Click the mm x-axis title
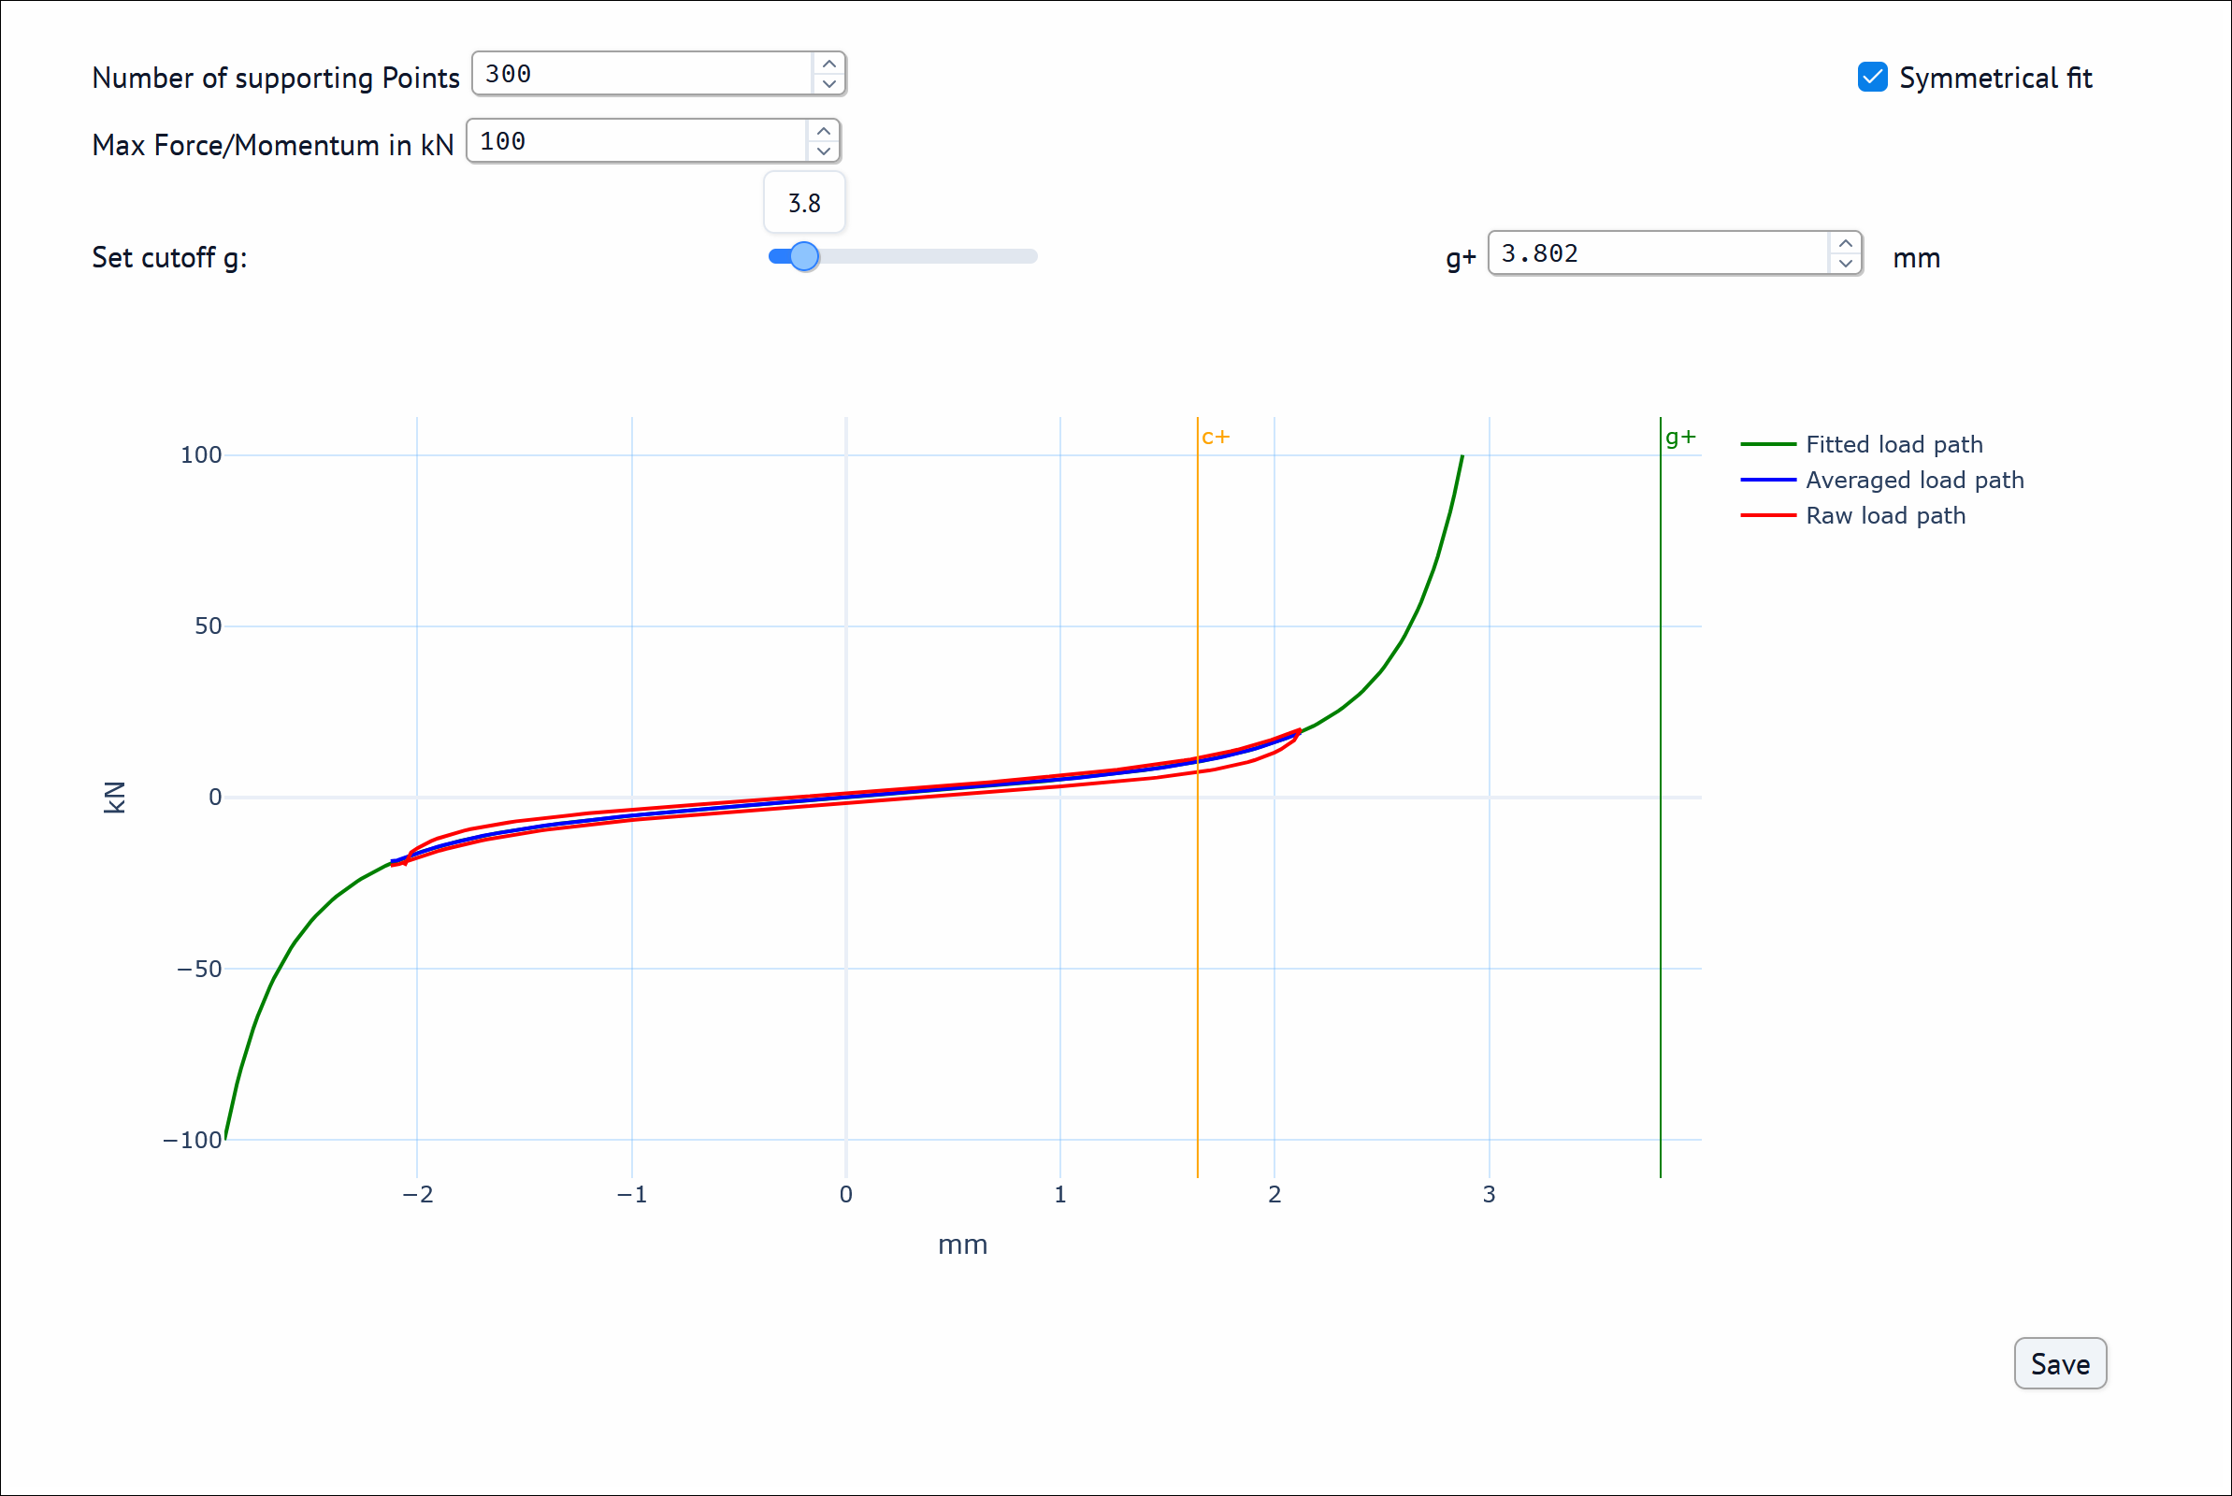Image resolution: width=2232 pixels, height=1496 pixels. pos(962,1244)
